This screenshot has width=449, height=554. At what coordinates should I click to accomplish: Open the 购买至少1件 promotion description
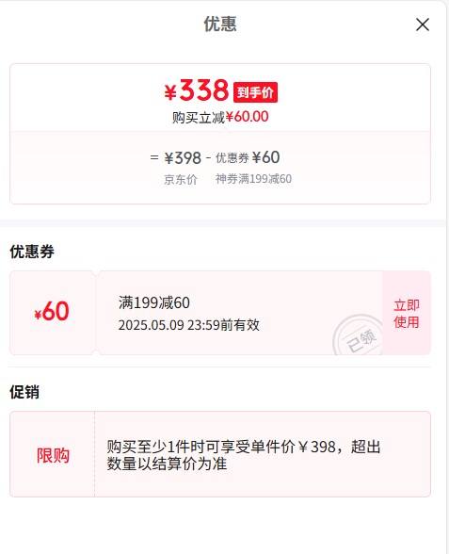click(244, 455)
